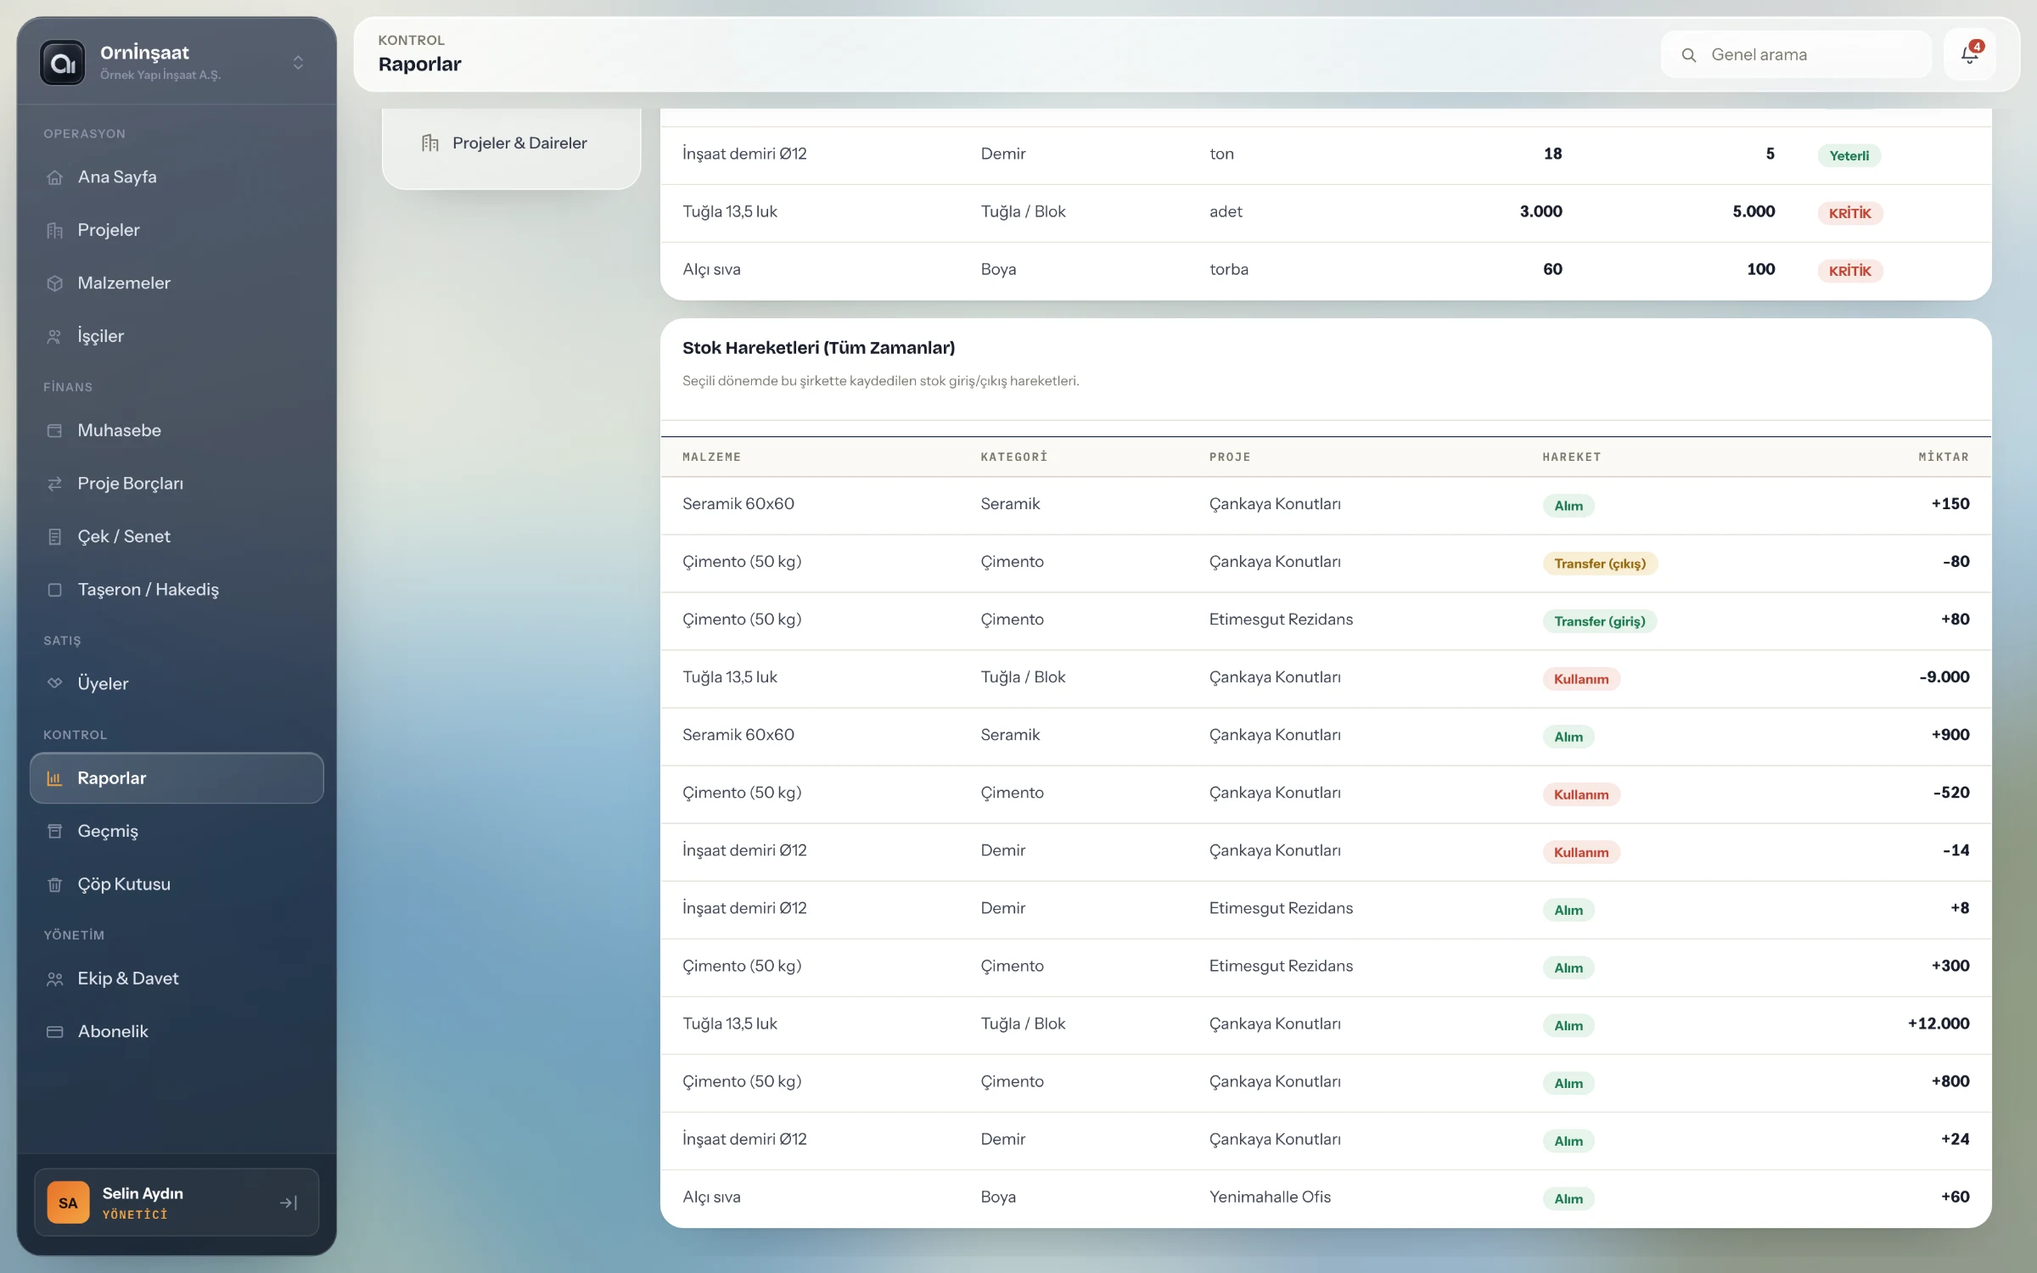Click the Malzemeler box icon
2037x1273 pixels.
click(55, 283)
